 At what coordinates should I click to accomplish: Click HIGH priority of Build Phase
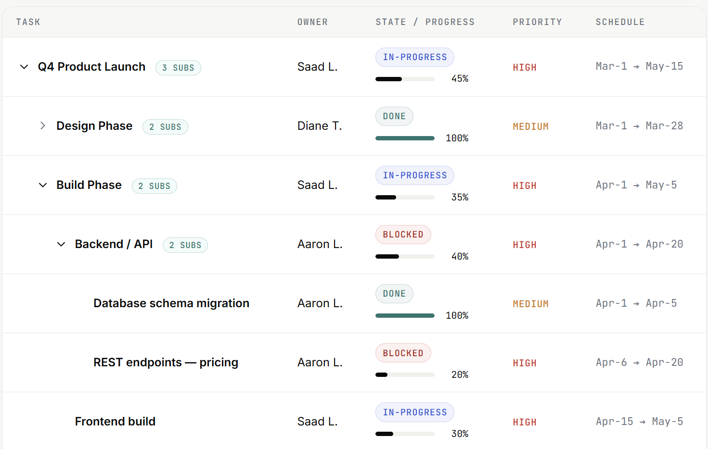(x=525, y=186)
